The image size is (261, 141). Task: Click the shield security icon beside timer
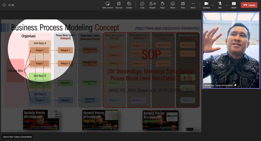pyautogui.click(x=4, y=5)
